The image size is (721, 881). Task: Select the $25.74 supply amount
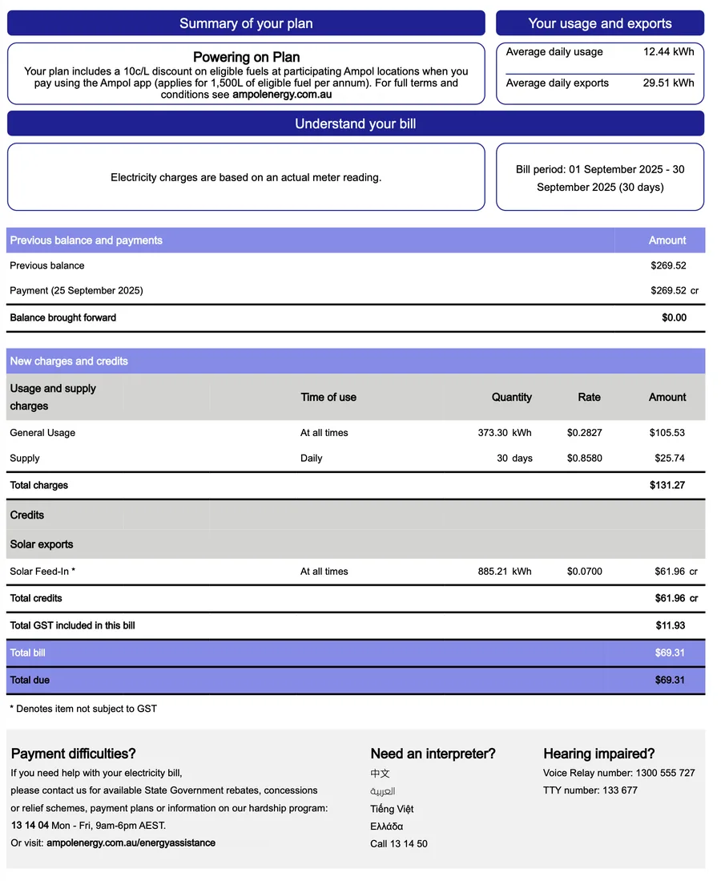coord(670,458)
